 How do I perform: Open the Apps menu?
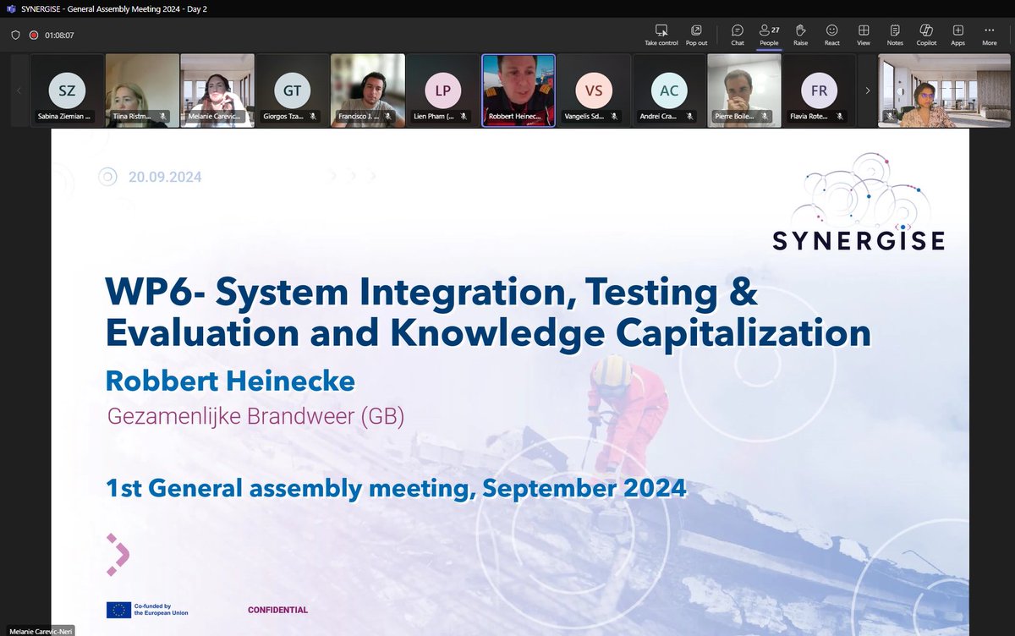pyautogui.click(x=957, y=35)
